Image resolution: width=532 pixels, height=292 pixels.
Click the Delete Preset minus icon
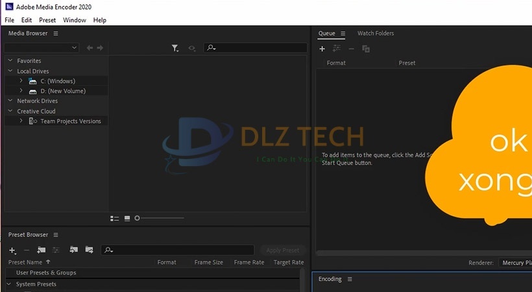(x=27, y=250)
